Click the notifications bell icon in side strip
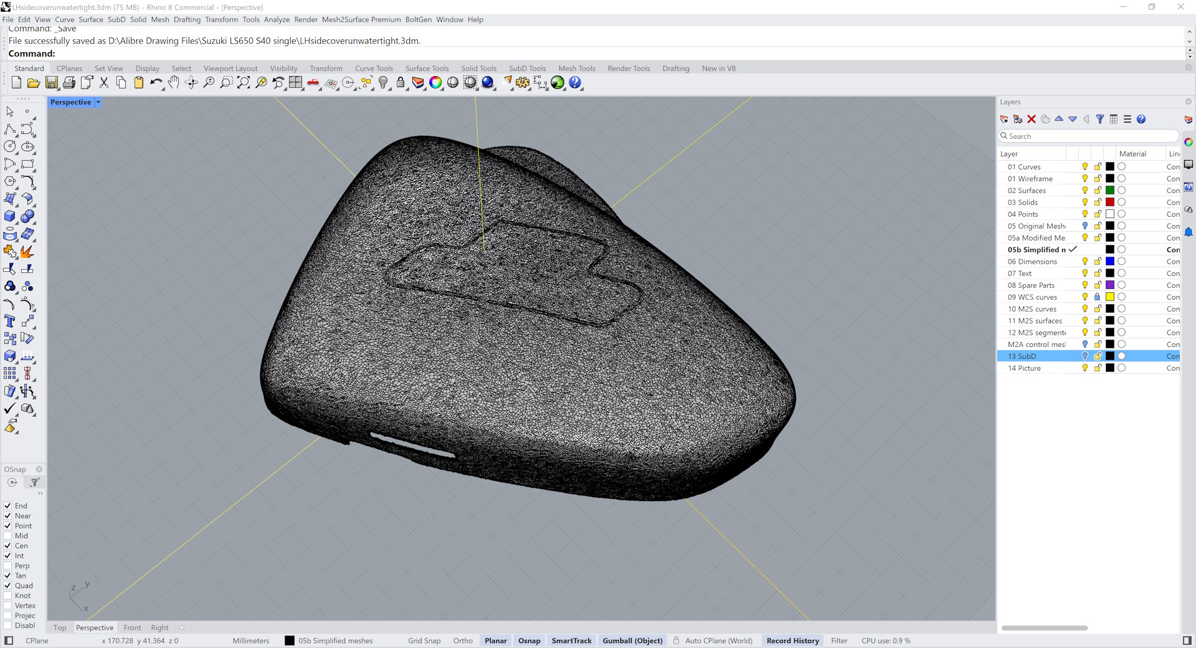The height and width of the screenshot is (648, 1196). 1189,232
